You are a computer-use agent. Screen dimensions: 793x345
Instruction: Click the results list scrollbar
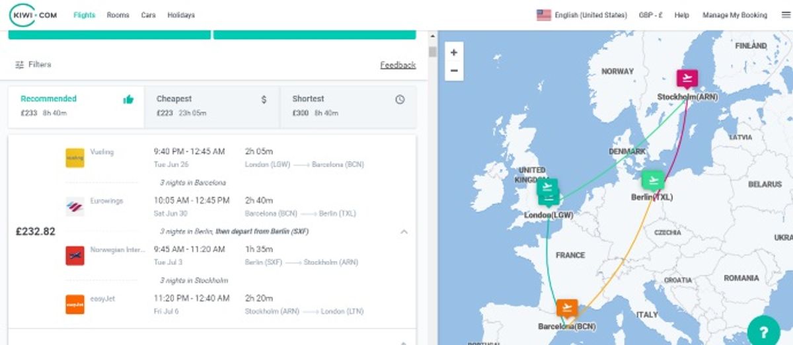tap(433, 52)
